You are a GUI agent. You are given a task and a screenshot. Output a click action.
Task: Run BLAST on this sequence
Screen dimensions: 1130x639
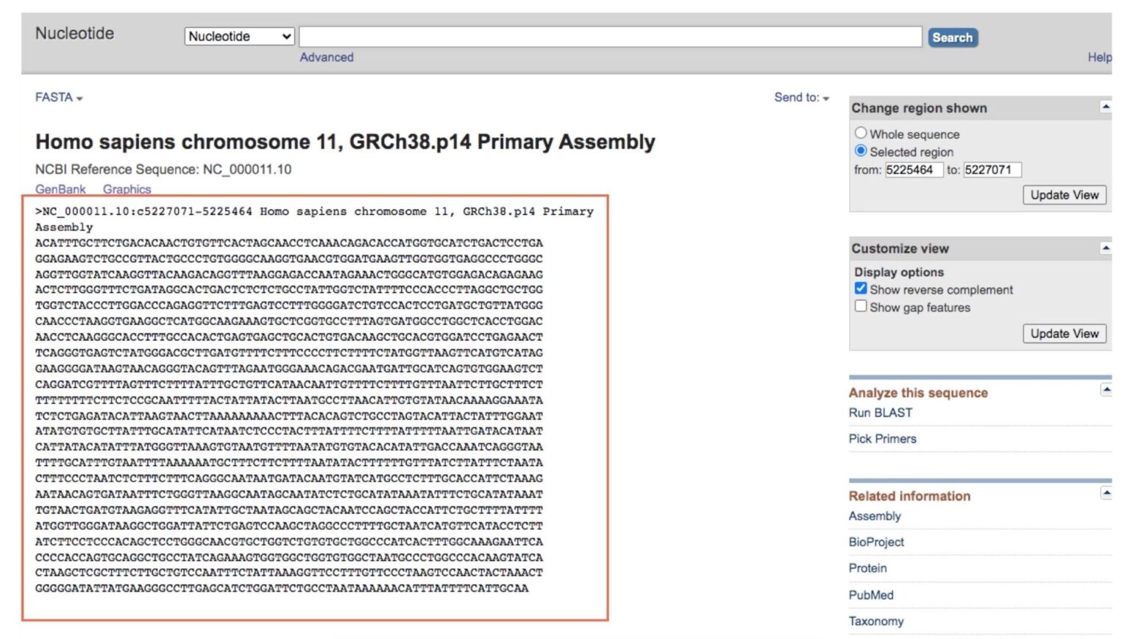coord(880,413)
